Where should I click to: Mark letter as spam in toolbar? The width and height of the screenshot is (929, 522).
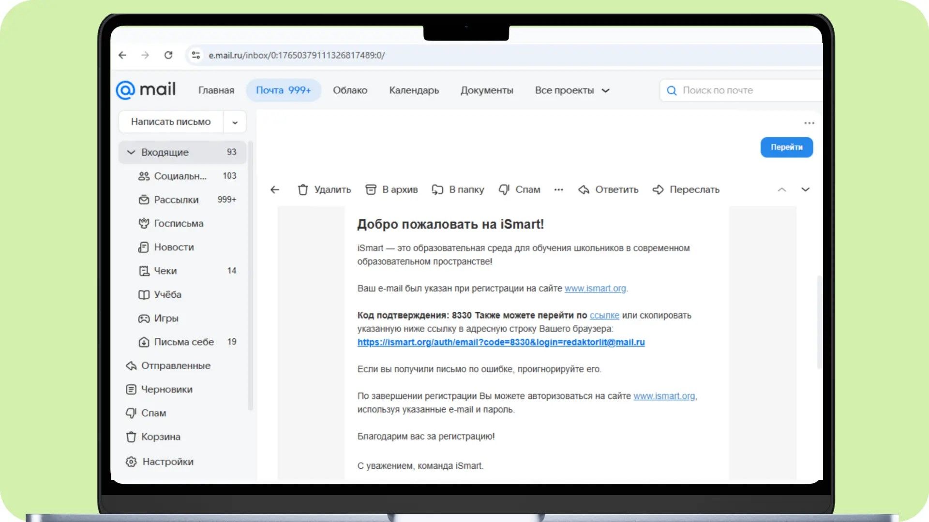504,189
